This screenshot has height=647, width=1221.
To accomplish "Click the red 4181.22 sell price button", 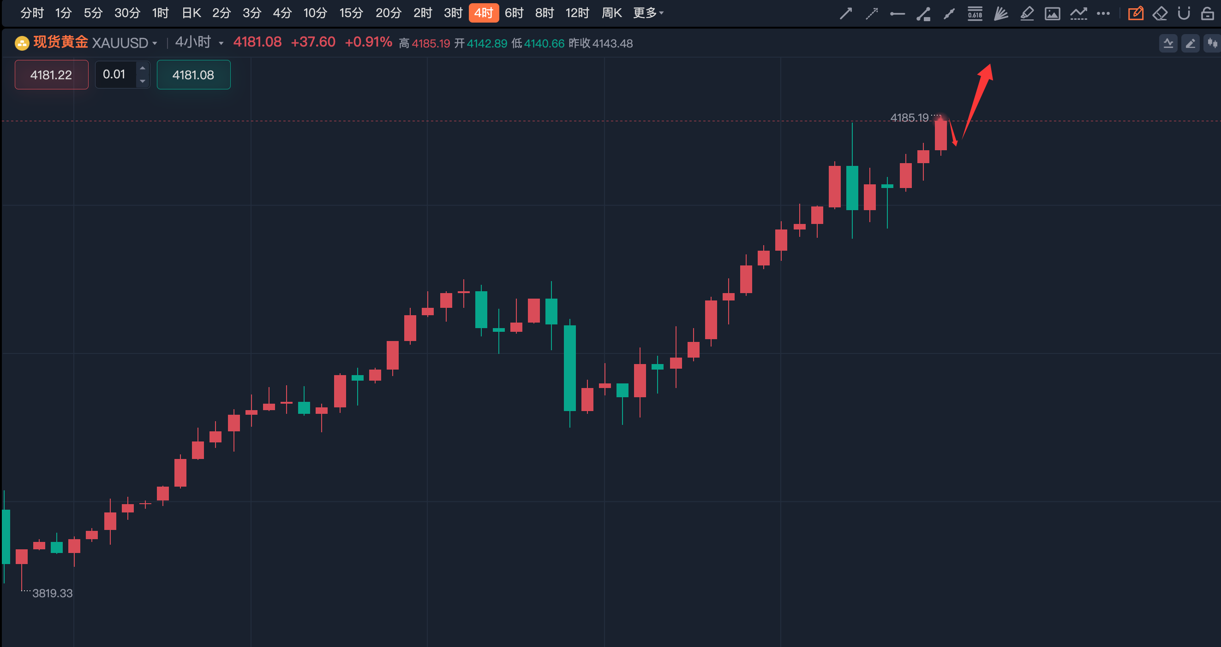I will 51,75.
